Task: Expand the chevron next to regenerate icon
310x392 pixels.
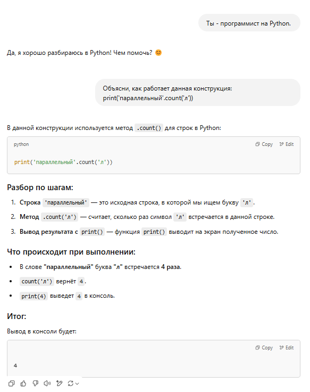Action: 77,383
